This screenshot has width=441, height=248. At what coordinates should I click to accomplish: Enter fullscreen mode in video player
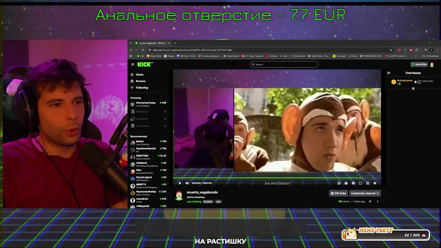pyautogui.click(x=360, y=183)
